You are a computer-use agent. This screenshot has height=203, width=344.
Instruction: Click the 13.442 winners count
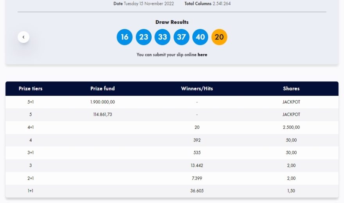197,165
